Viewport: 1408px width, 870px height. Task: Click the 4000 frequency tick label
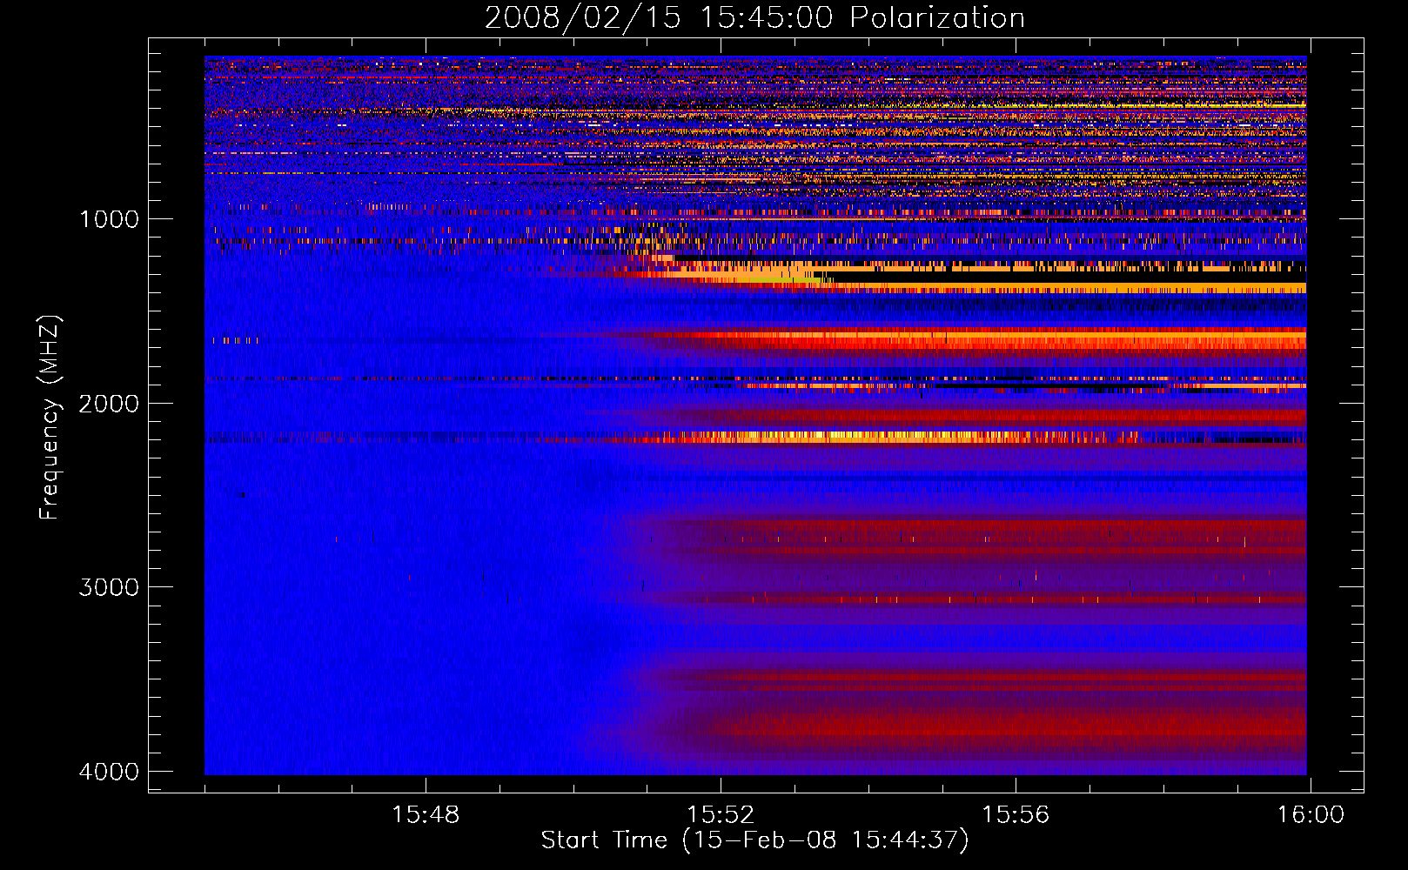point(110,772)
